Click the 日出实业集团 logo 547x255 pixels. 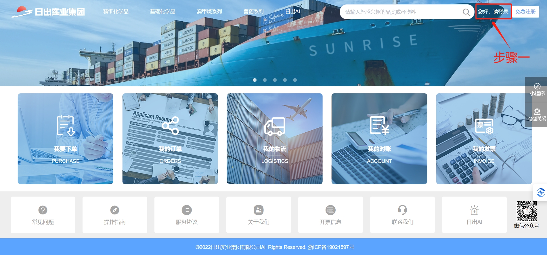tap(48, 12)
